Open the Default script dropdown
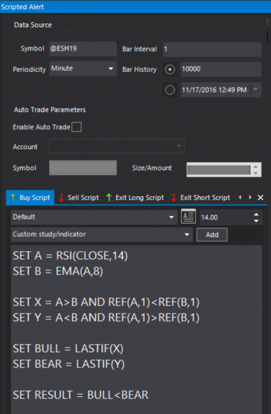Viewport: 271px width, 414px height. coord(94,217)
